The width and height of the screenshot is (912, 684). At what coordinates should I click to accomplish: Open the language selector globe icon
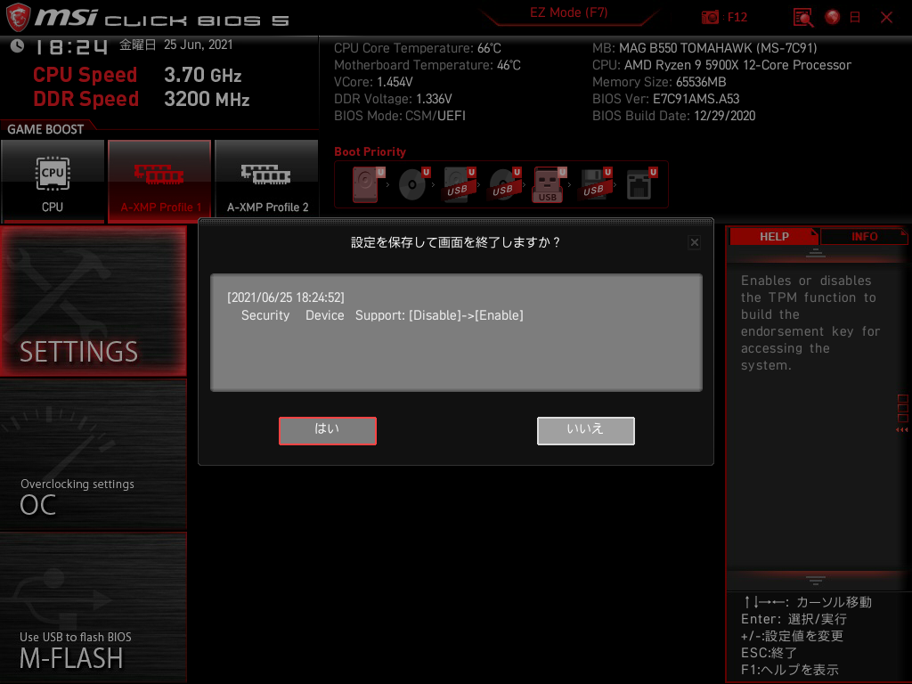pyautogui.click(x=832, y=17)
